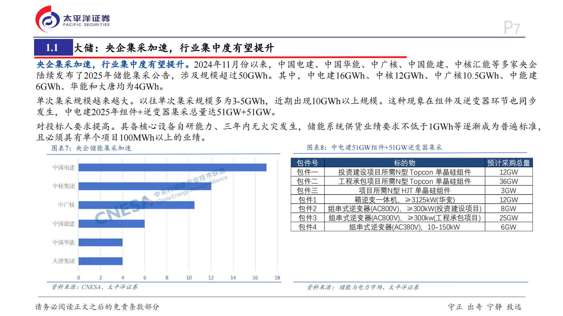563x316 pixels.
Task: Click the 6GW table cell
Action: [509, 227]
